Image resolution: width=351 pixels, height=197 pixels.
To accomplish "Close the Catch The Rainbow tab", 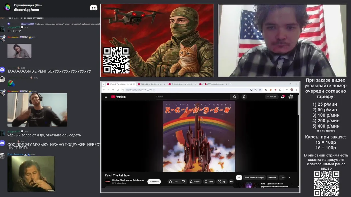I will 134,84.
